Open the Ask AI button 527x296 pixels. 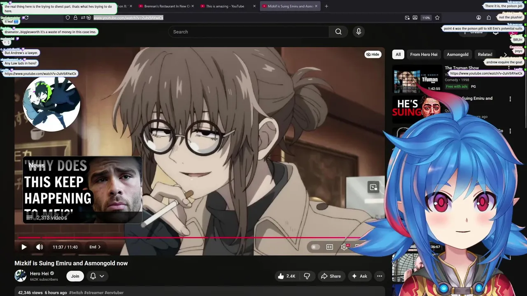click(359, 276)
